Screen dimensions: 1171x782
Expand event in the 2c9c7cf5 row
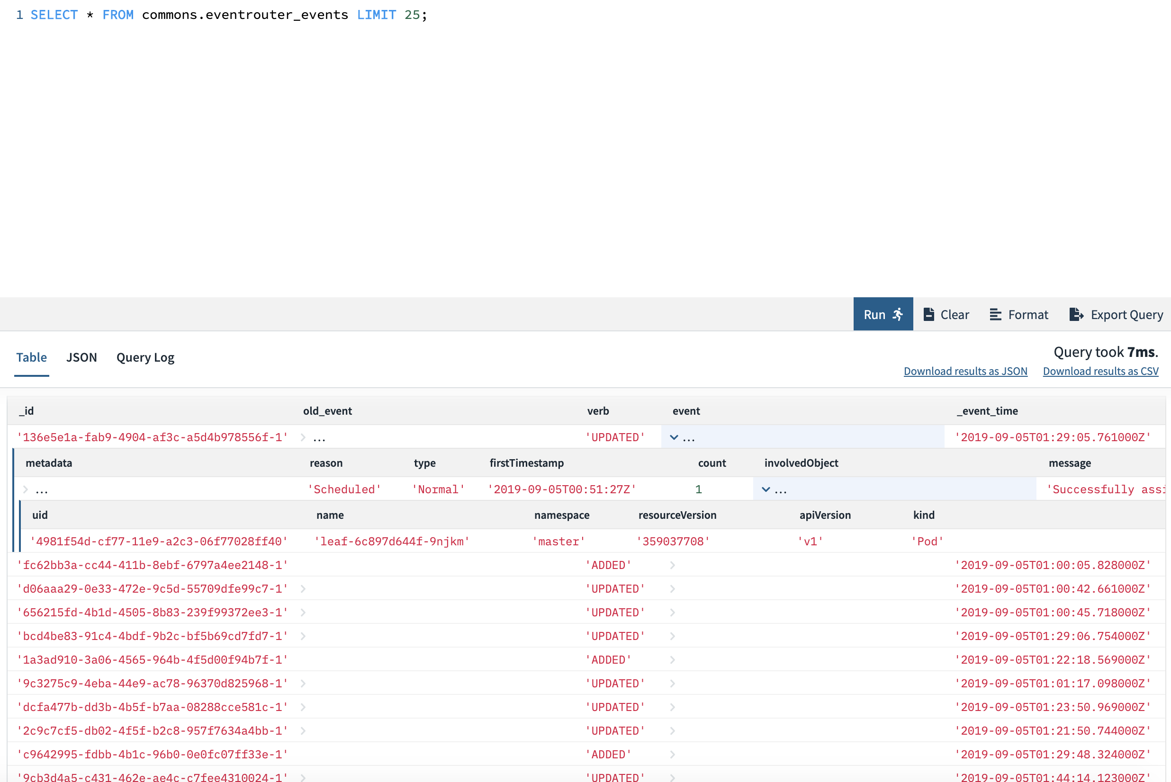[x=673, y=731]
